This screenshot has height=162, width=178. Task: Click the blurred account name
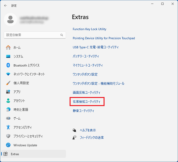coord(34,18)
